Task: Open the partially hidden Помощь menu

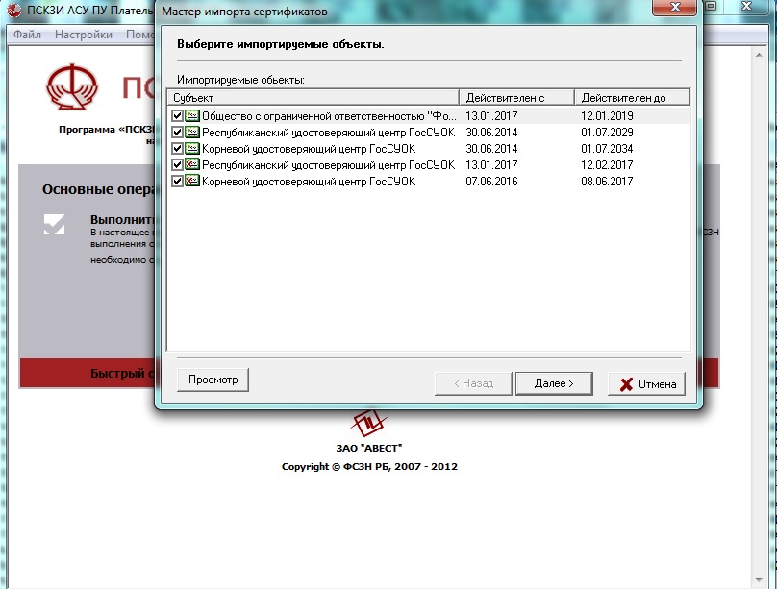Action: pyautogui.click(x=140, y=35)
